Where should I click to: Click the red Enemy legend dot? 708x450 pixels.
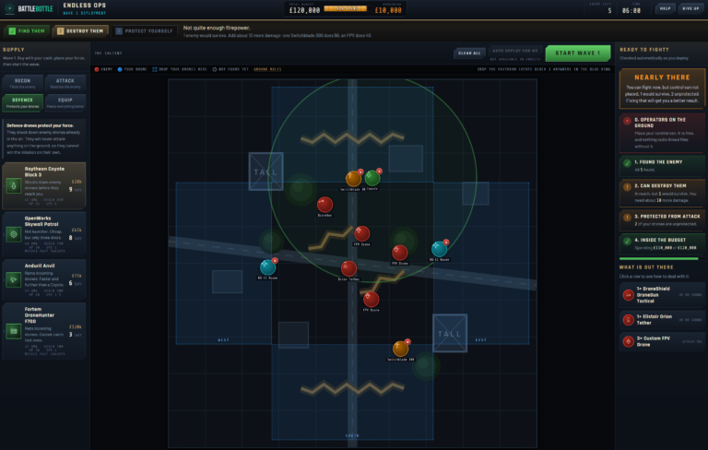(x=97, y=69)
